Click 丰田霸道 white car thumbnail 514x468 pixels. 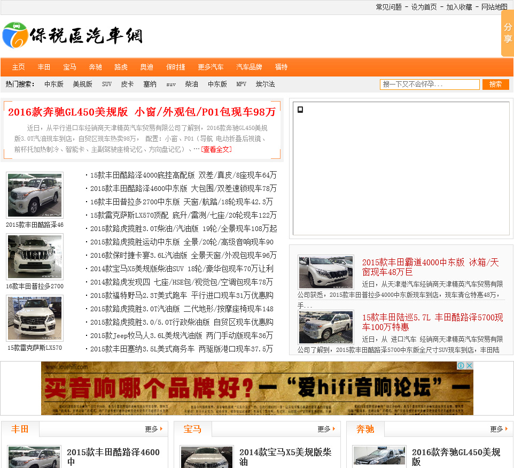coord(326,272)
